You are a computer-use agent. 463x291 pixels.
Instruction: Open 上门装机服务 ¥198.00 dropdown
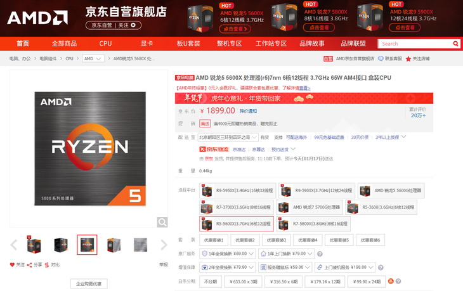pos(345,267)
